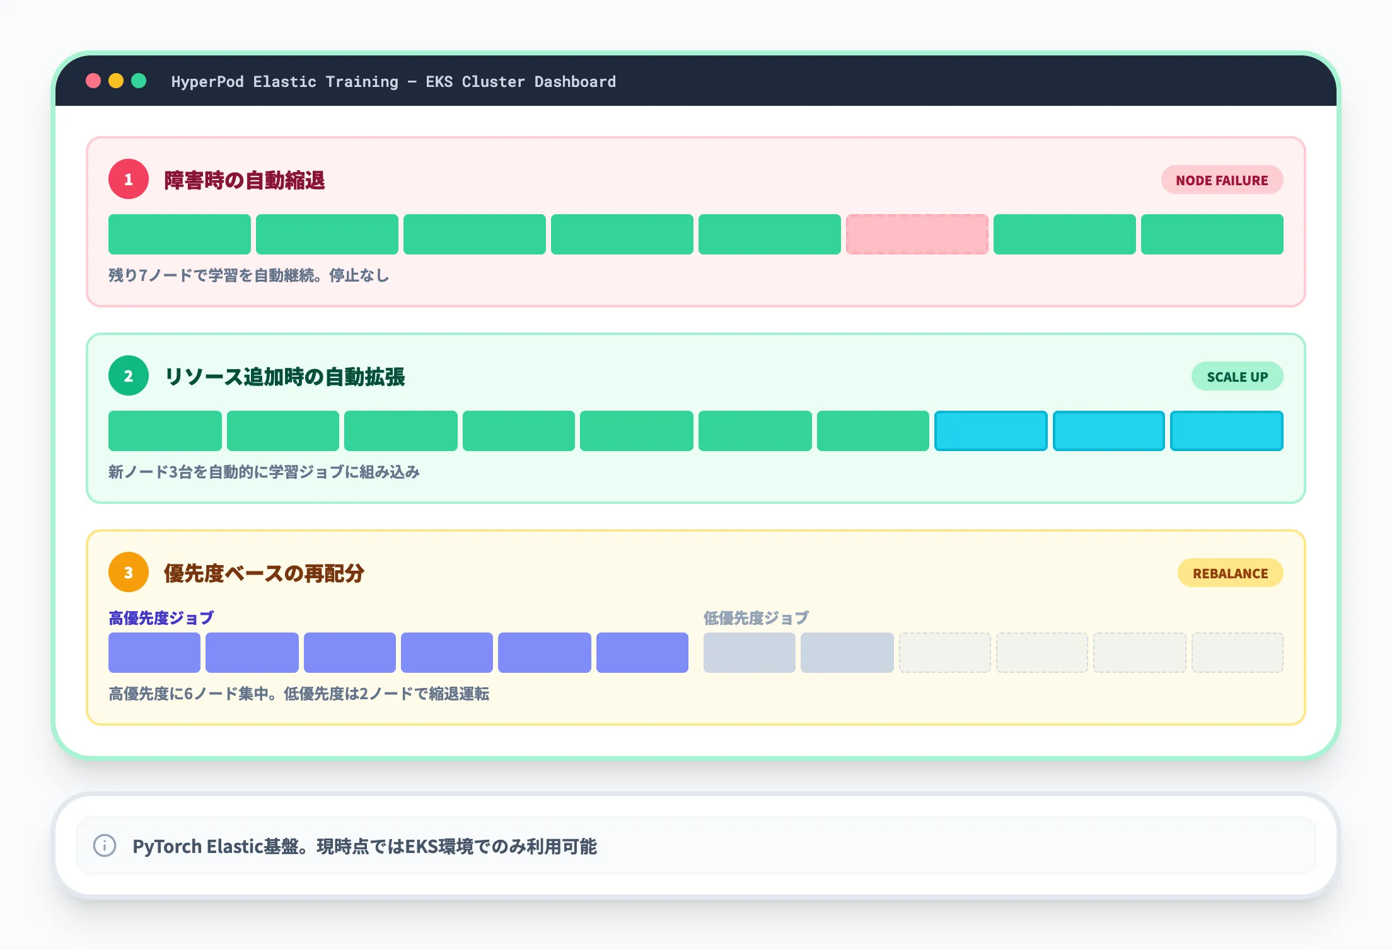Viewport: 1392px width, 950px height.
Task: Click the red window close dot
Action: pyautogui.click(x=93, y=81)
